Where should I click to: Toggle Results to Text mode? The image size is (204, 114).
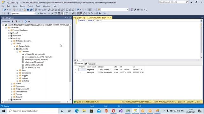click(78, 13)
